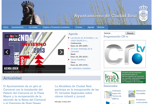Click the previous slide arrow on carousel

pyautogui.click(x=7, y=52)
